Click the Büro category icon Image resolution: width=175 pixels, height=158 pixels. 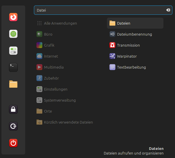click(39, 34)
